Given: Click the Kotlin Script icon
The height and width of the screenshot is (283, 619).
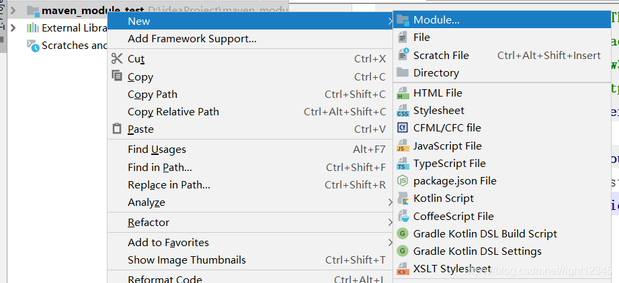Looking at the screenshot, I should coord(403,199).
